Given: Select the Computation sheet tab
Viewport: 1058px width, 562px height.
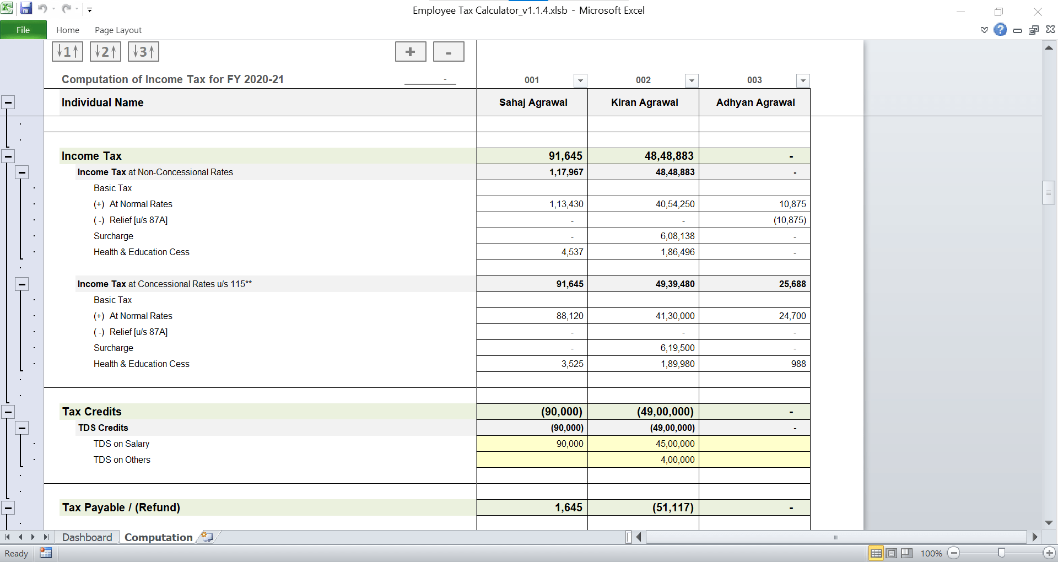Looking at the screenshot, I should pos(159,537).
